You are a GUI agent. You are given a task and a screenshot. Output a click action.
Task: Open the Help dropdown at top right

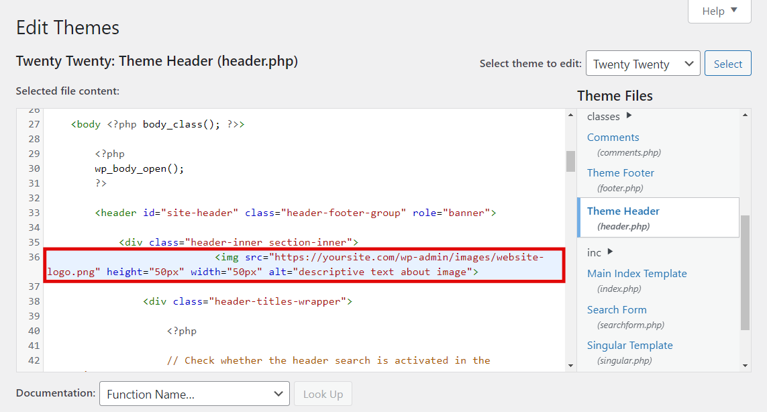pos(719,11)
